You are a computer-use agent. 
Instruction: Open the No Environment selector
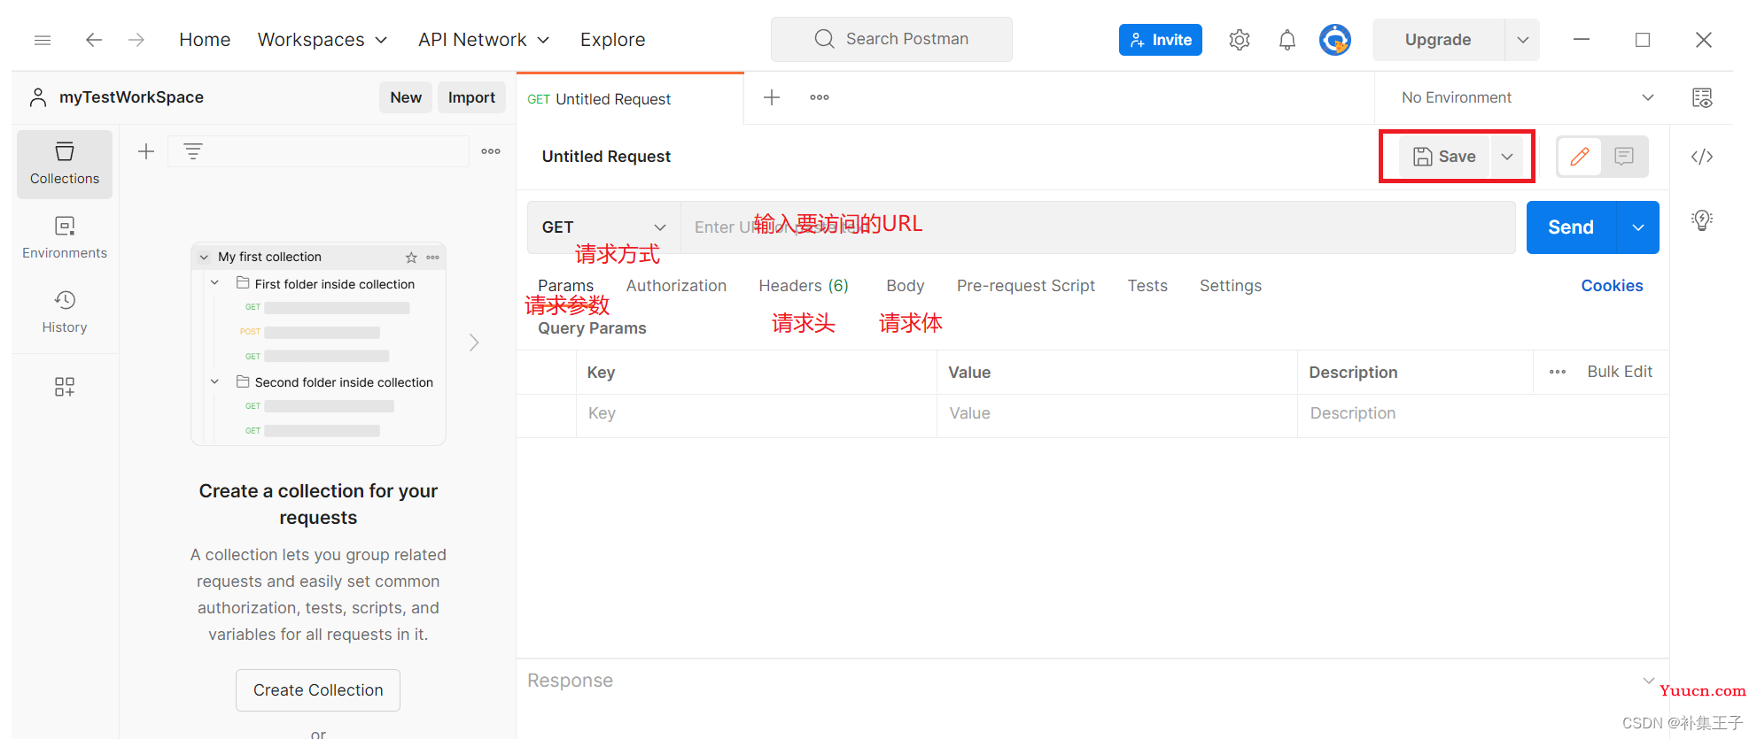click(1528, 97)
